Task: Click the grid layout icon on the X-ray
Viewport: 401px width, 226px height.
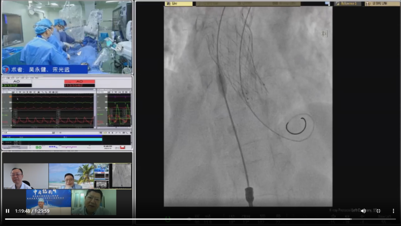Action: (324, 34)
